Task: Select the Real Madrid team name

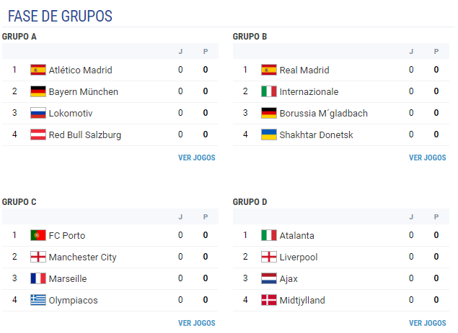Action: click(x=304, y=70)
